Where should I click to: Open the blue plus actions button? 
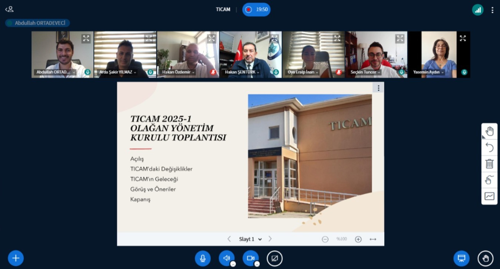point(16,258)
